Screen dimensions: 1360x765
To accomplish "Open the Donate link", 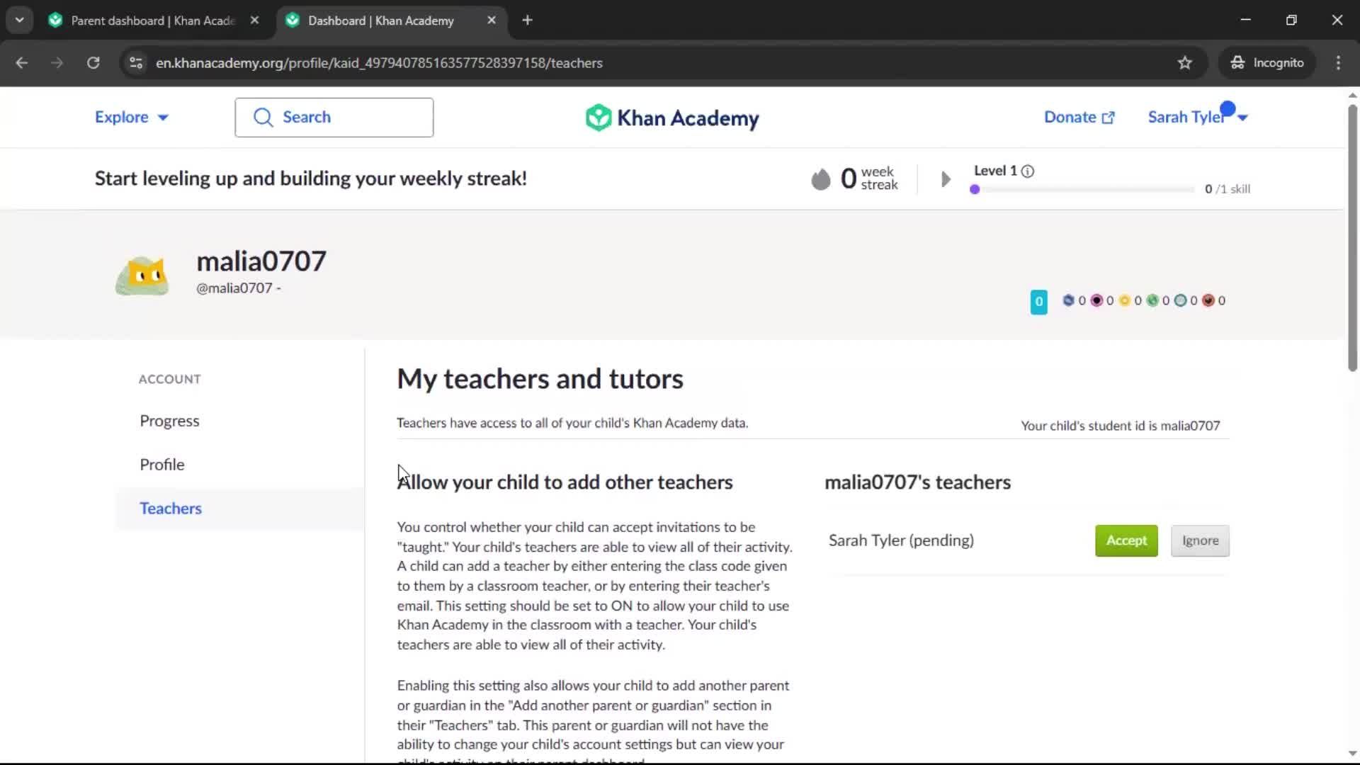I will click(1079, 118).
